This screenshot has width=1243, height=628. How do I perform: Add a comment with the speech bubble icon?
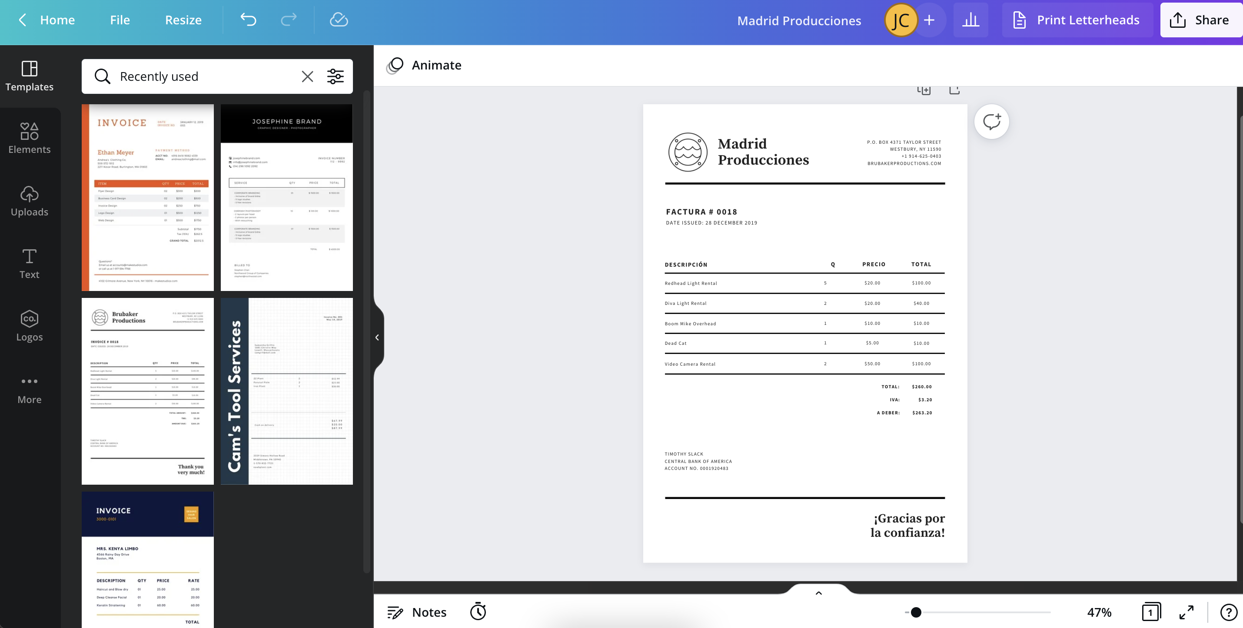[992, 122]
